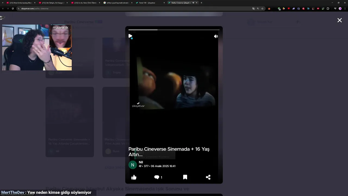Open the dimmed card 'Paribu Cineverse Sinemada + 16 Yaş Altında Çocuklardan...'
The image size is (348, 196).
click(70, 122)
